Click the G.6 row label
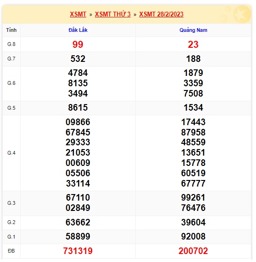The image size is (256, 262). pyautogui.click(x=11, y=83)
